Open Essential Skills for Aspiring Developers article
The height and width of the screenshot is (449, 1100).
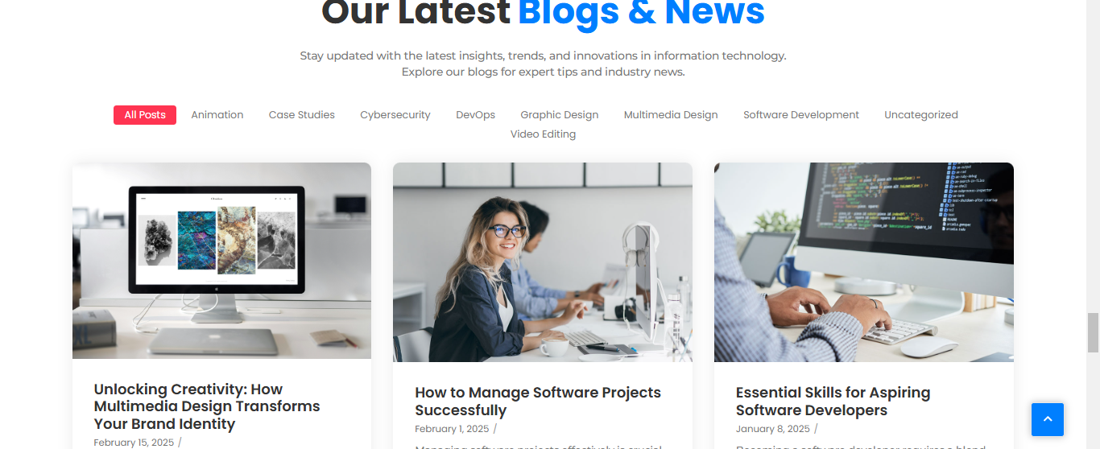pyautogui.click(x=833, y=402)
